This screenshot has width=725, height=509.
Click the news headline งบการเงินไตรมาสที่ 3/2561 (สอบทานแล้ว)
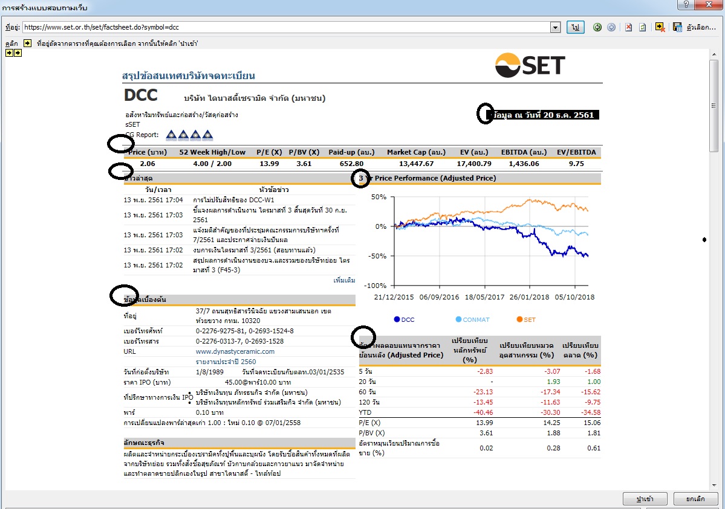click(x=255, y=250)
